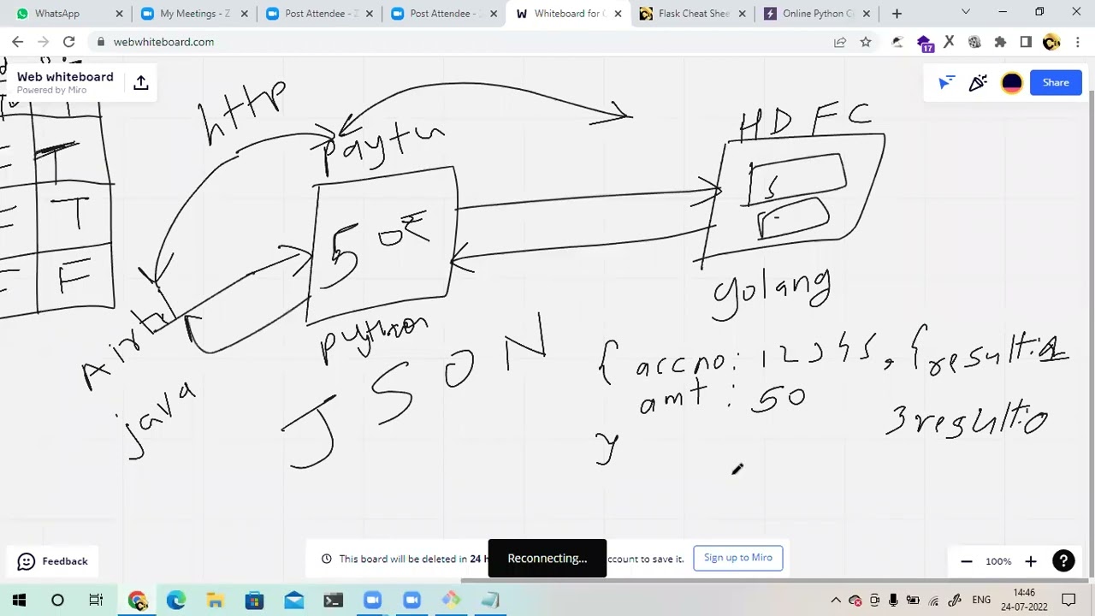Click Sign up to Miro button
The image size is (1095, 616).
point(737,558)
